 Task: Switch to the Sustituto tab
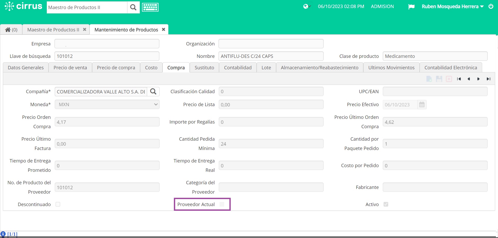[x=204, y=67]
